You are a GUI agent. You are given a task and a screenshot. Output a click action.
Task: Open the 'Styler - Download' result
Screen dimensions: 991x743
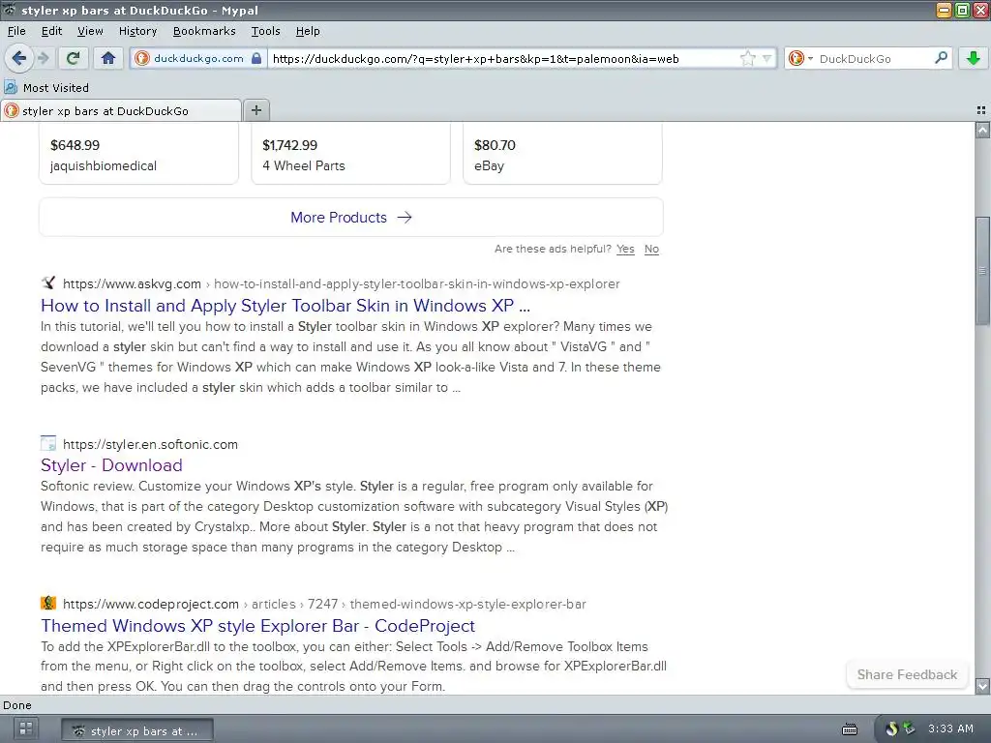tap(111, 465)
